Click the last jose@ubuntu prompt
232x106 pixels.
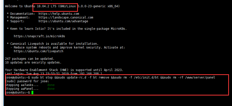17,92
